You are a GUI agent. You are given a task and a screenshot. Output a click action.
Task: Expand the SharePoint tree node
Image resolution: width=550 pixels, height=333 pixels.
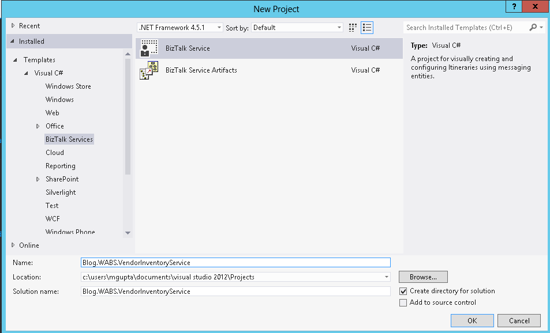38,179
